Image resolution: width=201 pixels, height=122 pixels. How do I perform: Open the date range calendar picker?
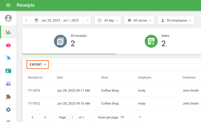[57, 20]
